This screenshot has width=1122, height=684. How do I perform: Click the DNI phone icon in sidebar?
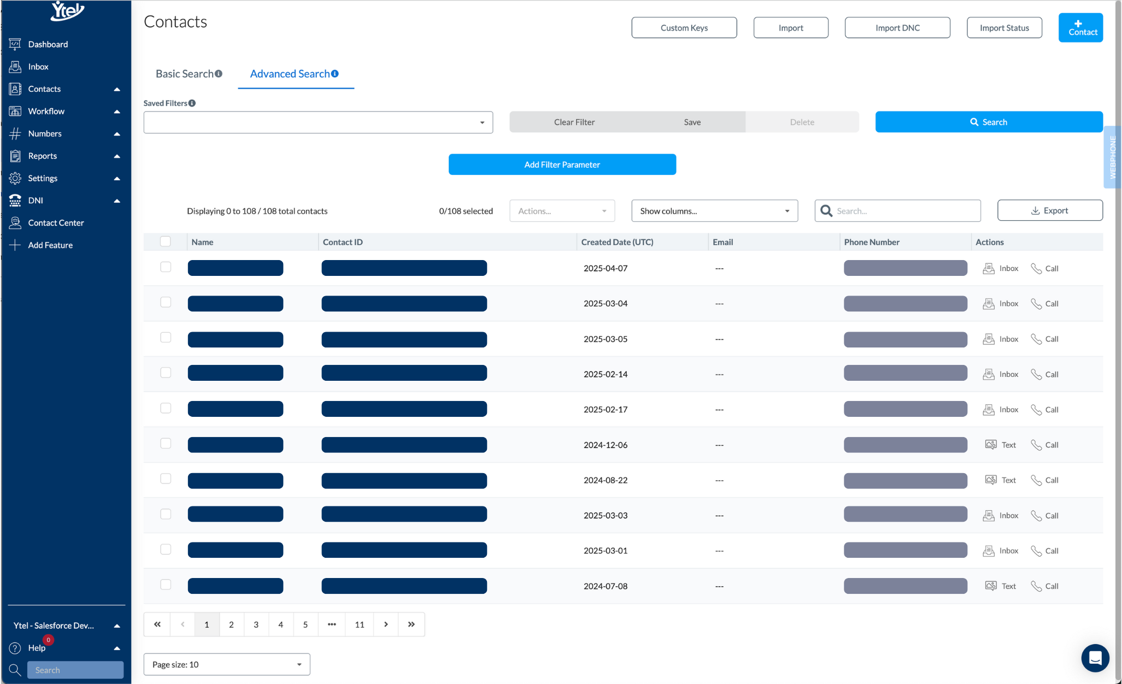click(x=15, y=201)
